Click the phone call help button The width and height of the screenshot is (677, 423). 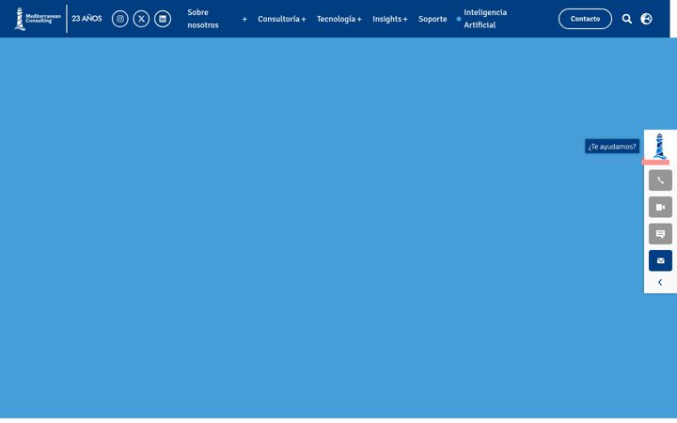[x=660, y=180]
